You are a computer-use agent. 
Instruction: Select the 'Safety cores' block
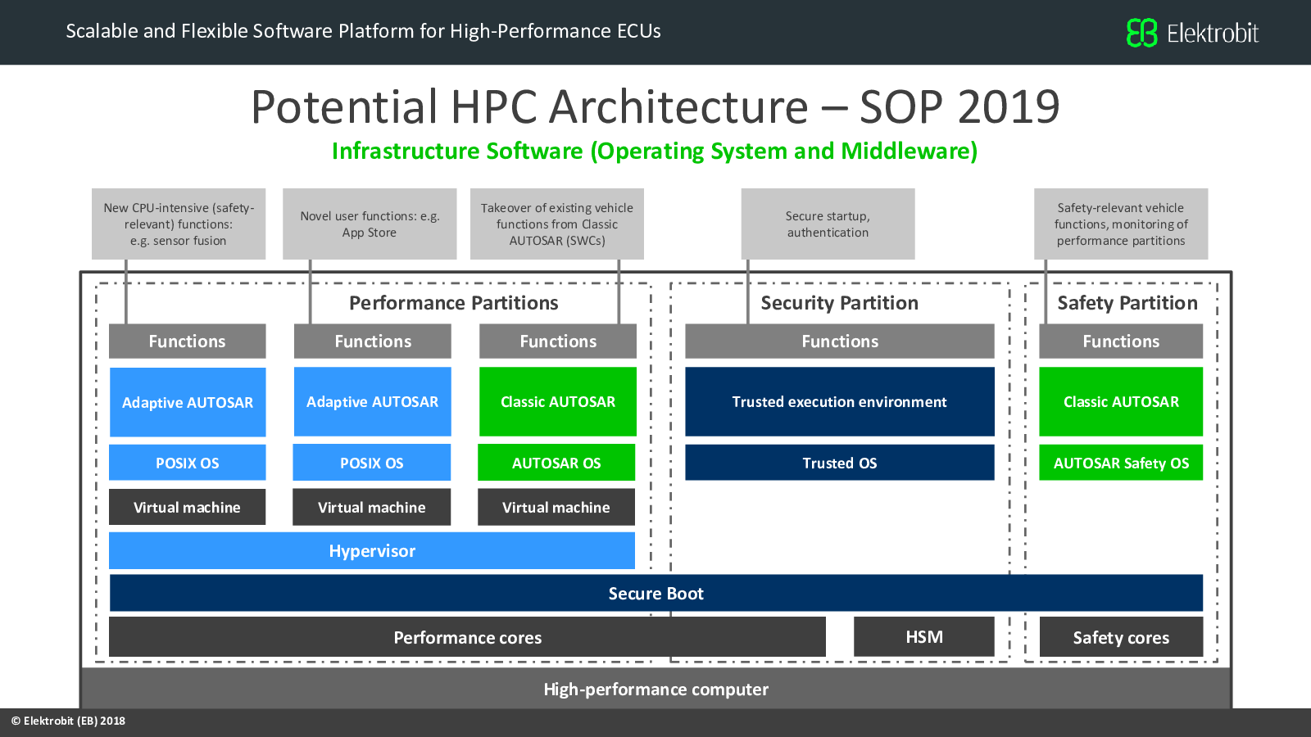click(1121, 637)
